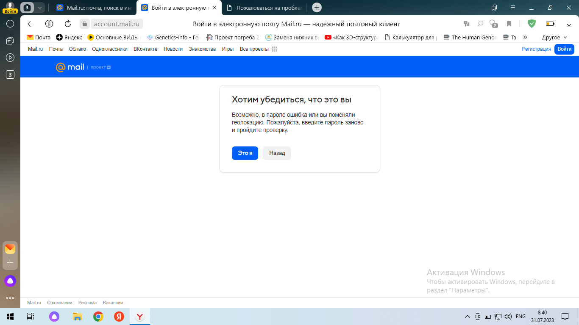Open the green Protect shield icon

pyautogui.click(x=532, y=24)
